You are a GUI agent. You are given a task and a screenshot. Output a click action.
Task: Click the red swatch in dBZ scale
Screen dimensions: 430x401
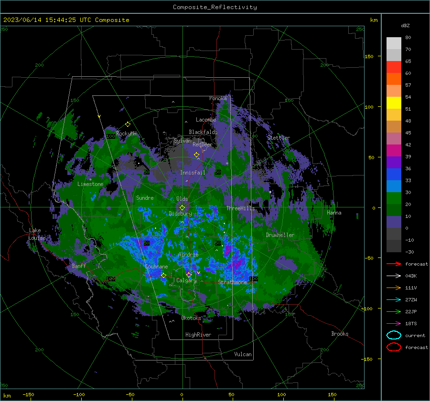(x=394, y=67)
